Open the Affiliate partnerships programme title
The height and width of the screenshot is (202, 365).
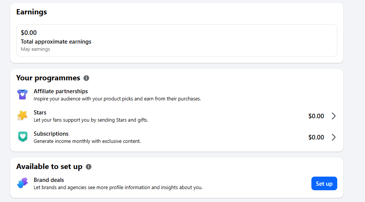tap(60, 91)
